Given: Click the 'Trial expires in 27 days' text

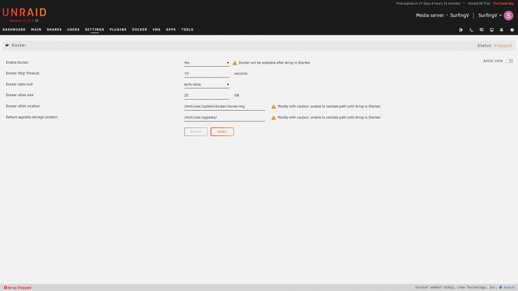Looking at the screenshot, I should point(428,3).
